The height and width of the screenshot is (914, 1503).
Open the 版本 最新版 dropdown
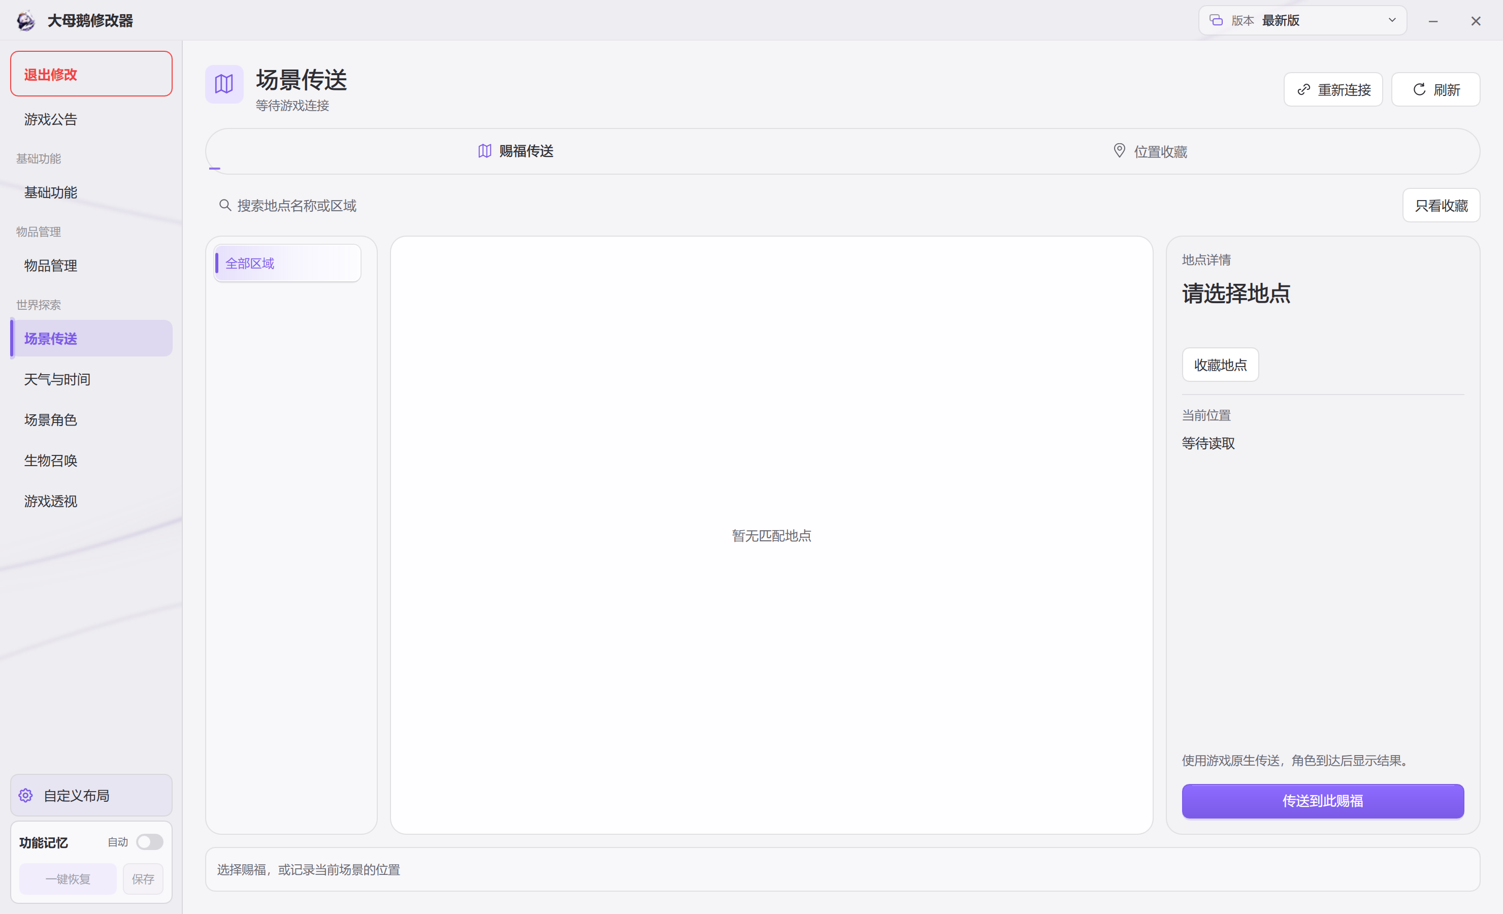pyautogui.click(x=1302, y=20)
